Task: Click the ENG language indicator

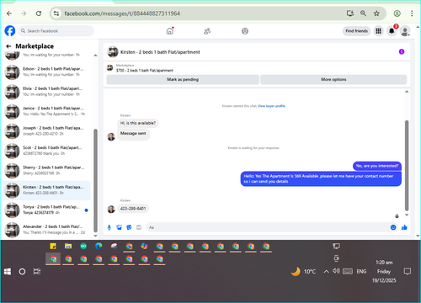Action: [x=361, y=272]
